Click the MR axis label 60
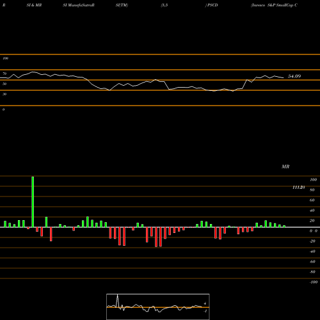The height and width of the screenshot is (320, 320). click(x=312, y=200)
